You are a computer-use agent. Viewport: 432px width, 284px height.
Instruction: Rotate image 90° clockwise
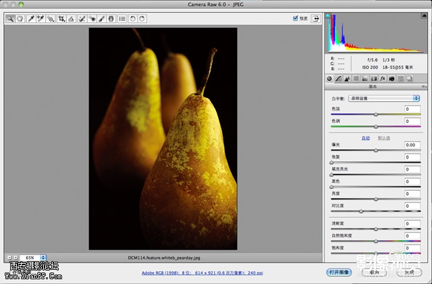142,19
